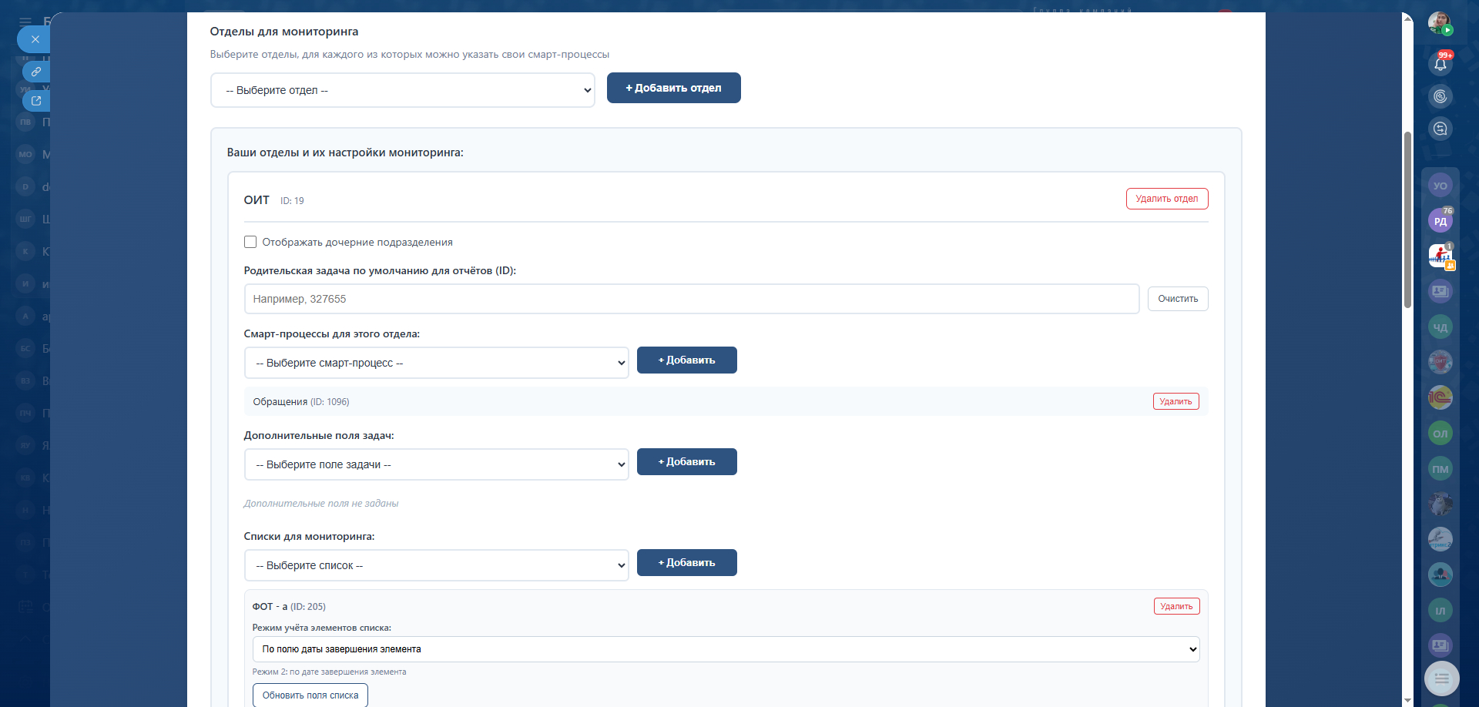Click the scrollbar up arrow

click(1407, 18)
